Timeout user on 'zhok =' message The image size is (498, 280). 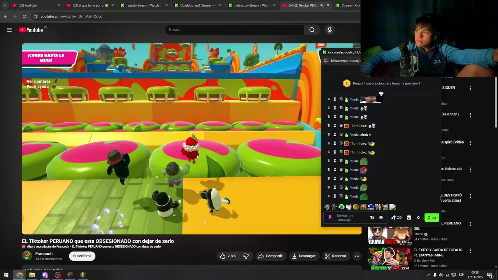coord(335,135)
